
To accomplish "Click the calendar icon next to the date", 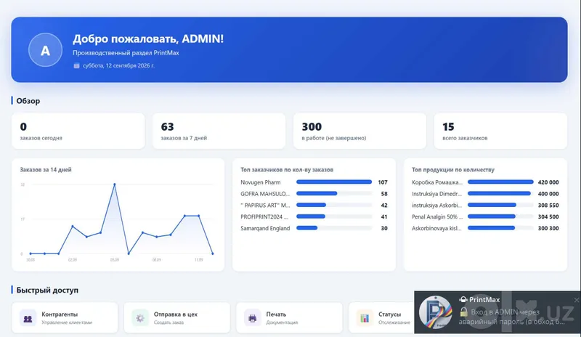I will [76, 65].
